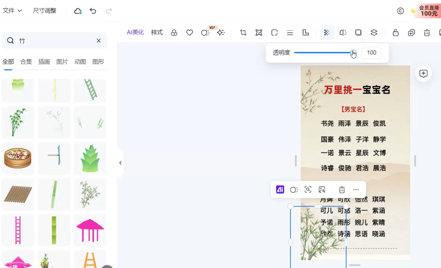The width and height of the screenshot is (441, 268).
Task: Switch to the 合集 tab
Action: pyautogui.click(x=26, y=62)
